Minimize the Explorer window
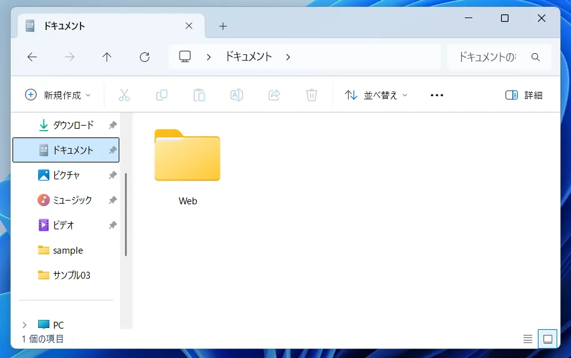The width and height of the screenshot is (571, 358). (x=469, y=18)
